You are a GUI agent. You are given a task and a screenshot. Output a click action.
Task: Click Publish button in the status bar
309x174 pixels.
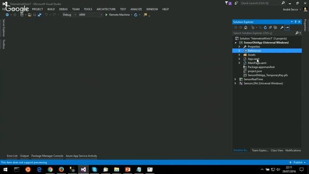[x=297, y=162]
